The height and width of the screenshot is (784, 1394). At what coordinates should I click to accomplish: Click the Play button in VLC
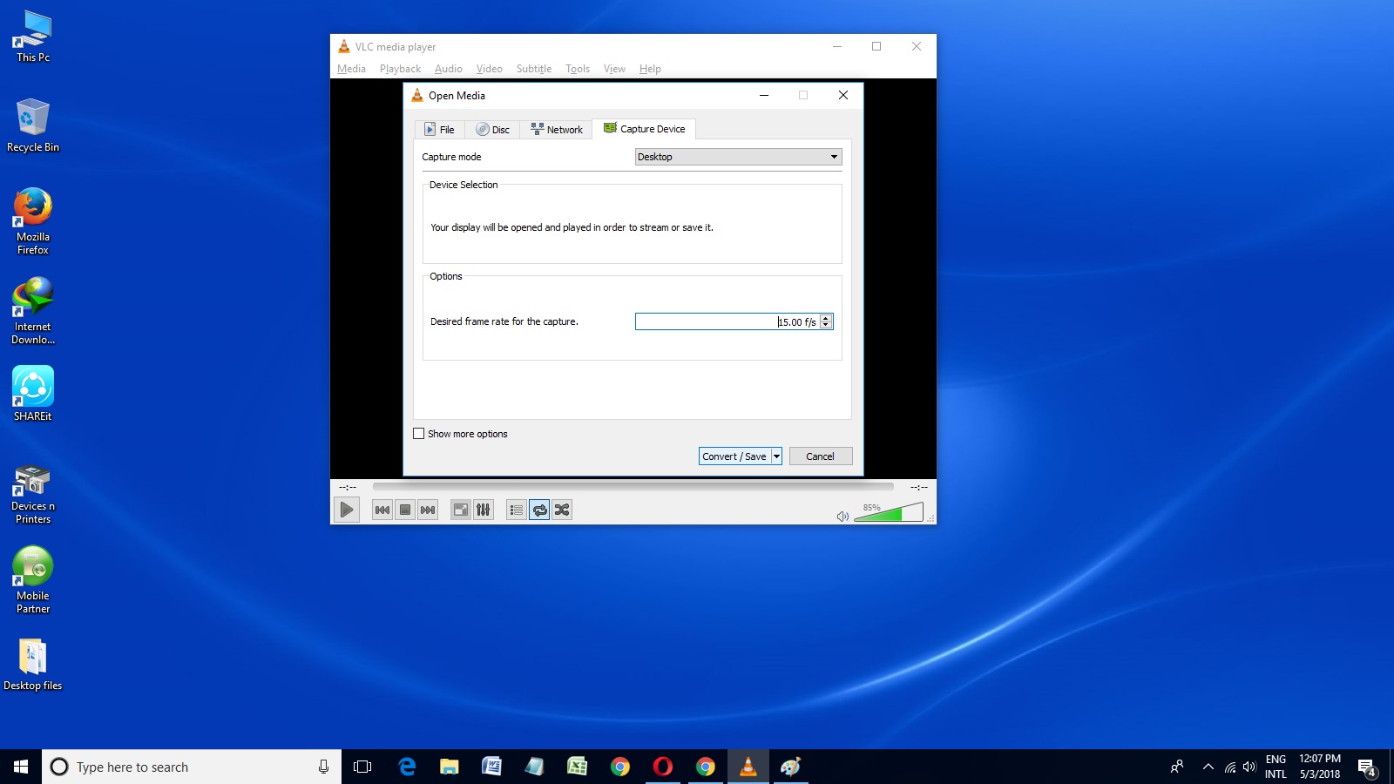[x=346, y=510]
